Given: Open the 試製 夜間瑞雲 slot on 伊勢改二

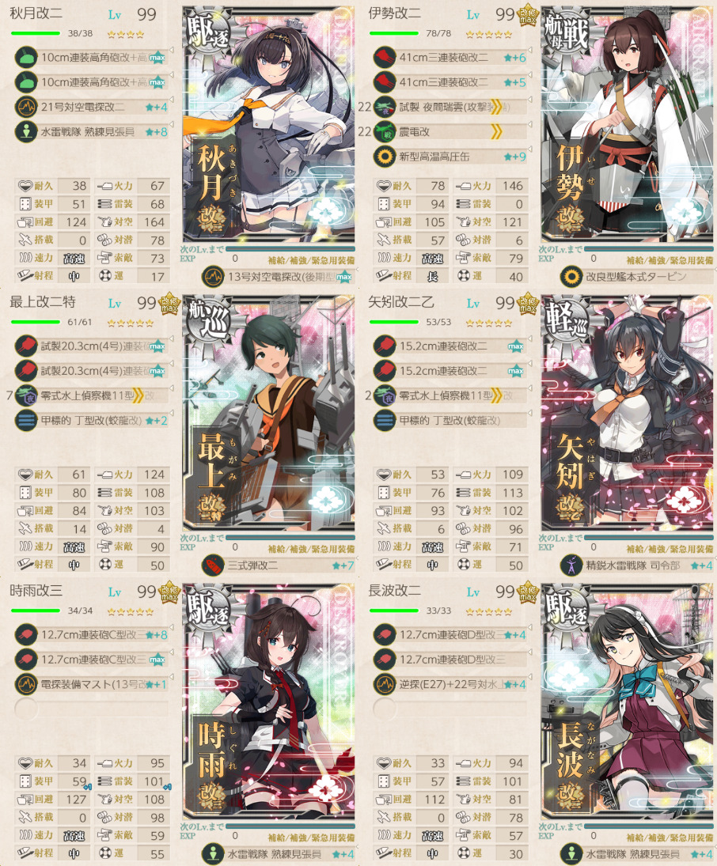Looking at the screenshot, I should (x=450, y=107).
